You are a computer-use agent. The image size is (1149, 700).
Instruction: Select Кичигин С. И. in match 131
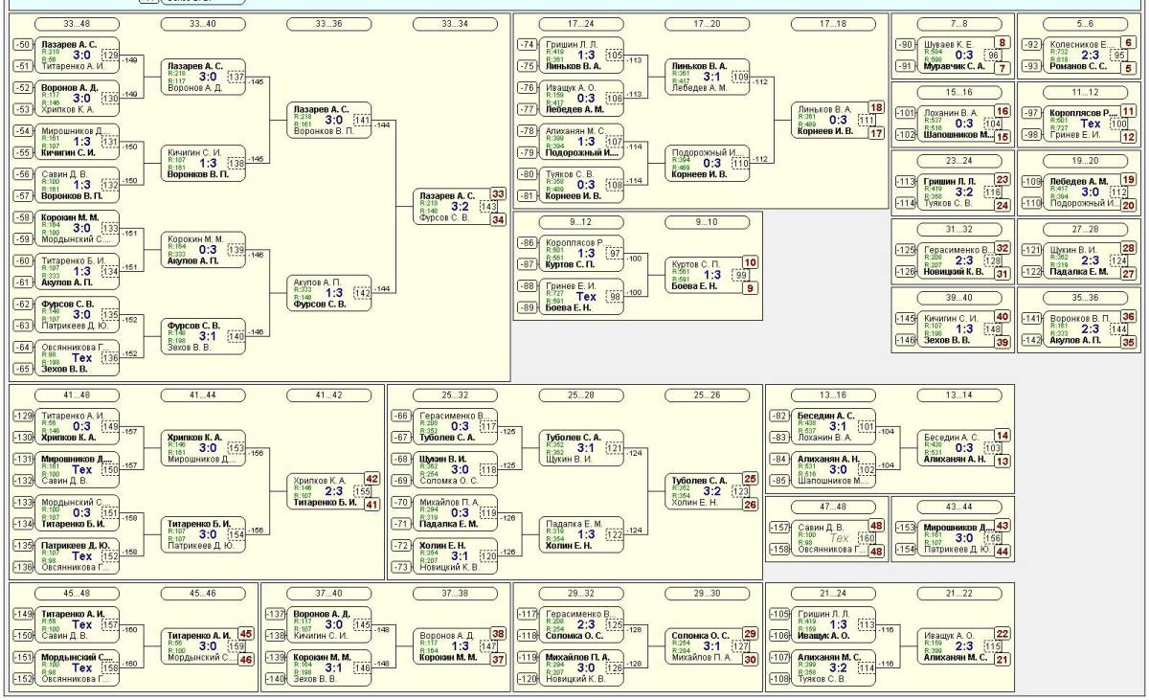[68, 152]
